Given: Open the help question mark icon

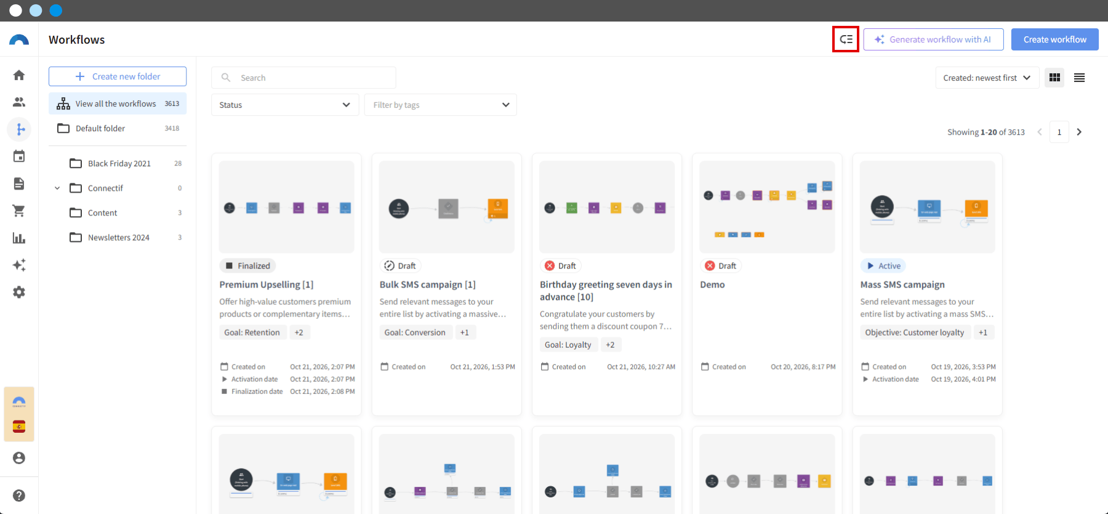Looking at the screenshot, I should tap(19, 496).
